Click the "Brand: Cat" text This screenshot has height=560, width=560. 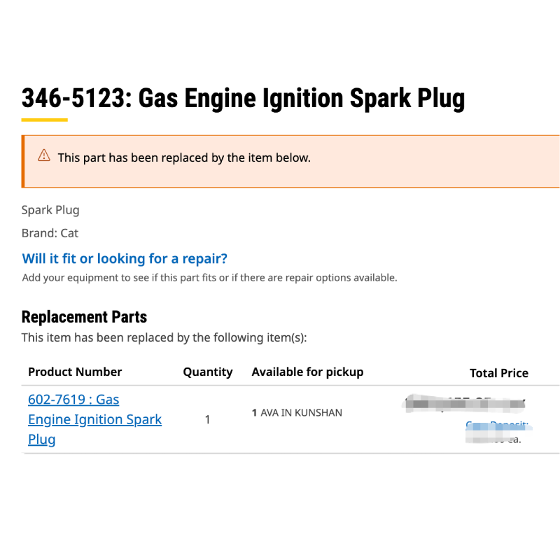point(50,233)
